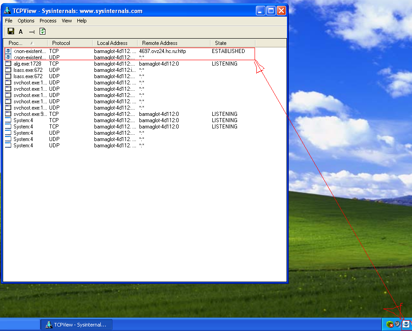The width and height of the screenshot is (412, 331).
Task: Click the svchost.exe:9... TCP row icon
Action: coord(8,114)
